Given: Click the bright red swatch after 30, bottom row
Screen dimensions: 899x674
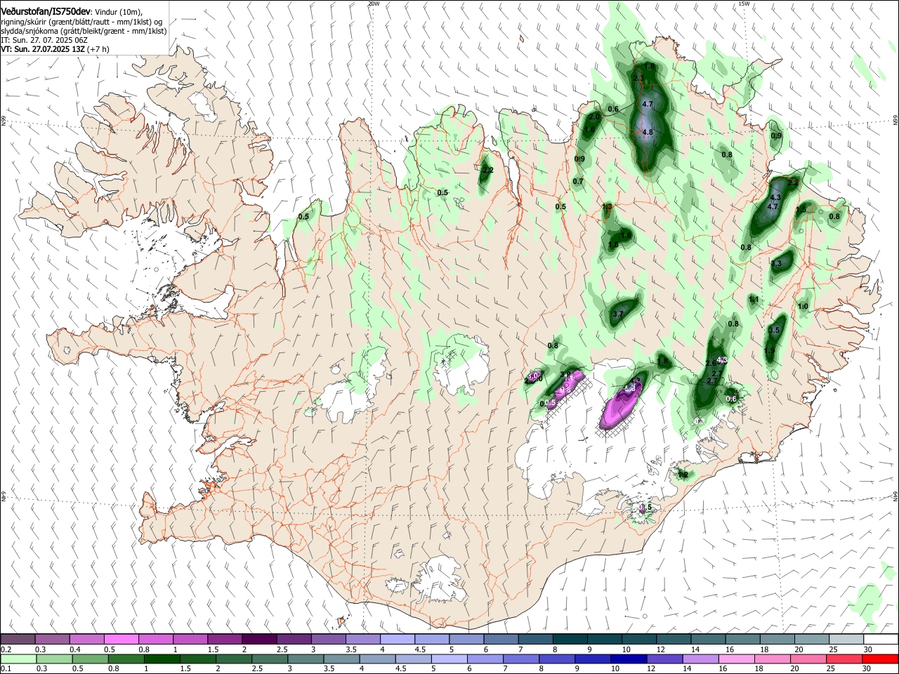Looking at the screenshot, I should (879, 659).
